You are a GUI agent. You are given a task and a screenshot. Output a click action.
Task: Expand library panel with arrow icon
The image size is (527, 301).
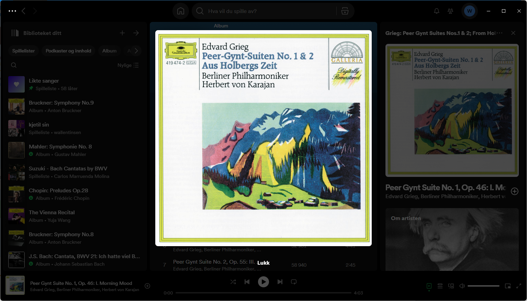tap(136, 33)
